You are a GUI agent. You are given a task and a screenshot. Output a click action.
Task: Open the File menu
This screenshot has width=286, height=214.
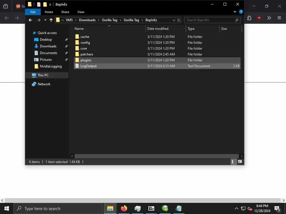tap(33, 12)
